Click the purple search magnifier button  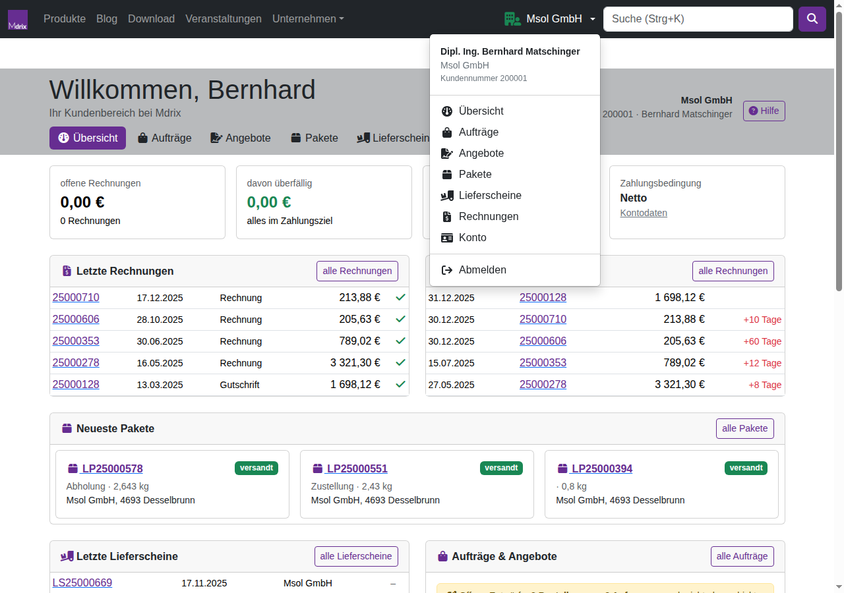click(812, 19)
